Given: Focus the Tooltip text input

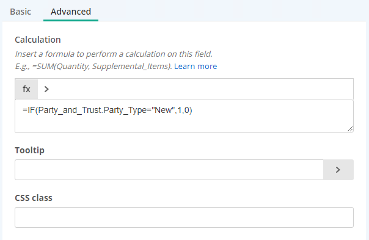Looking at the screenshot, I should (x=169, y=170).
